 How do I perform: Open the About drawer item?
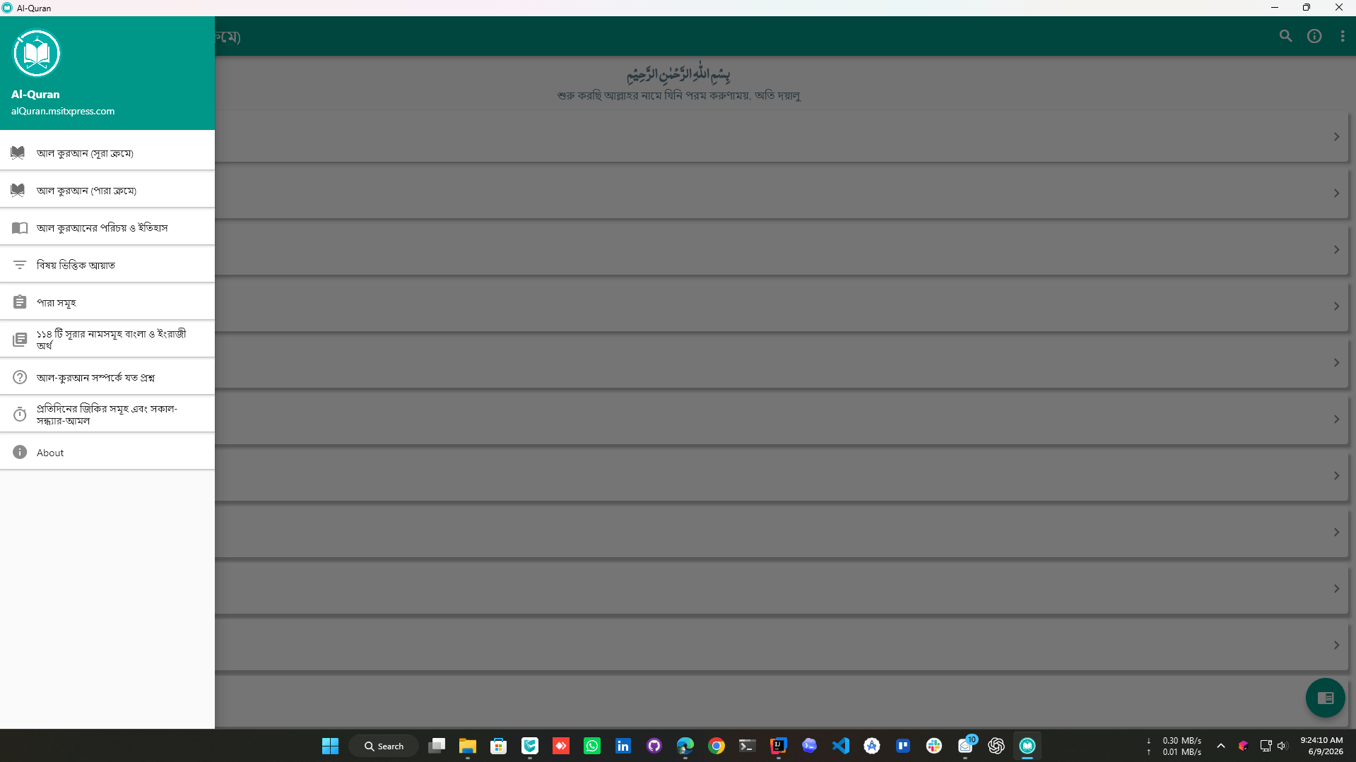[x=107, y=453]
